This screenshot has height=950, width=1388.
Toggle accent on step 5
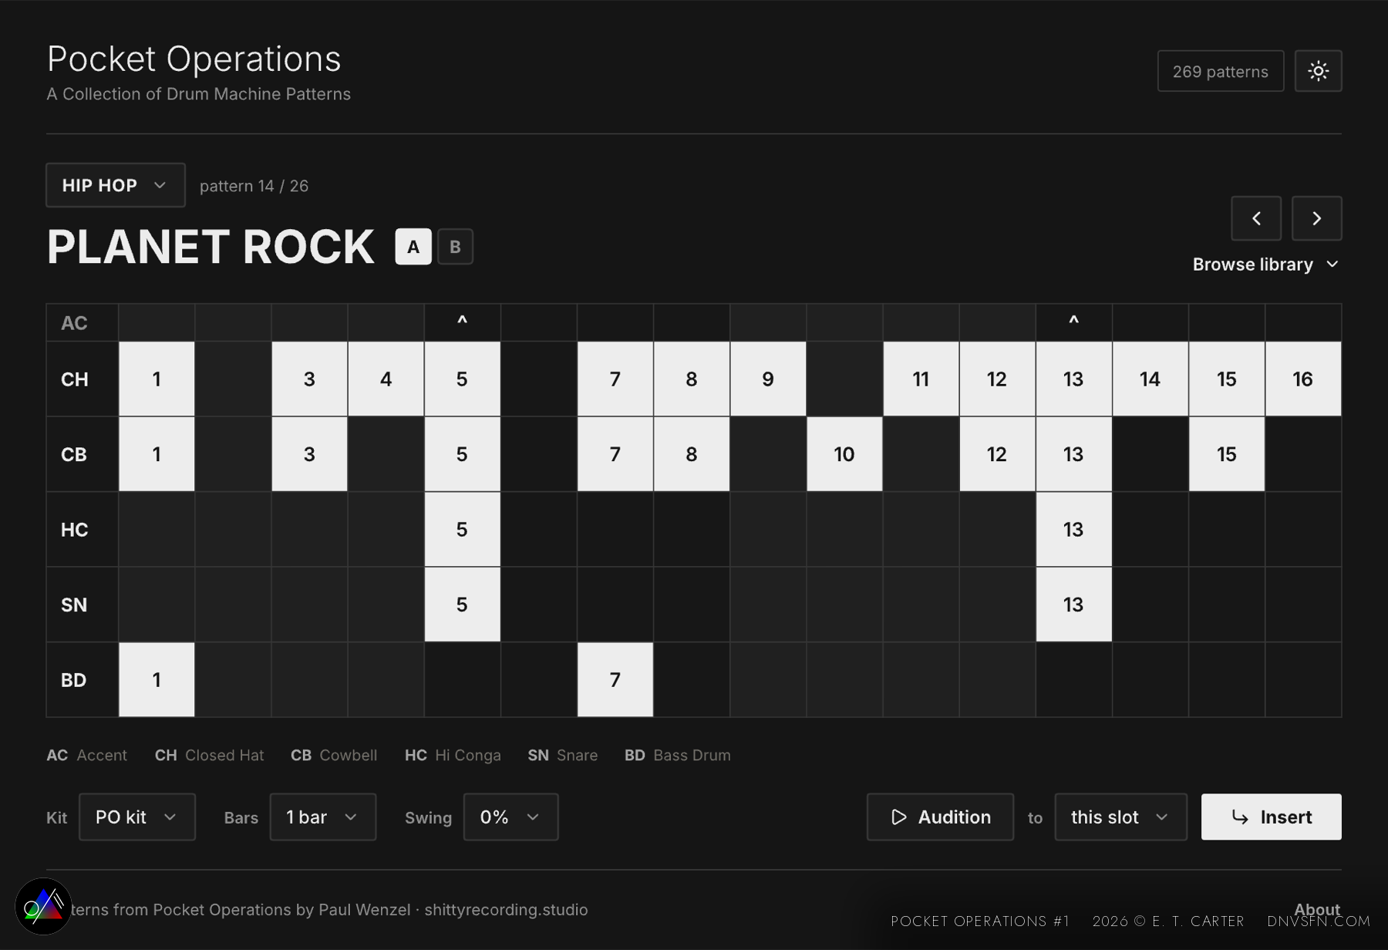click(x=463, y=322)
